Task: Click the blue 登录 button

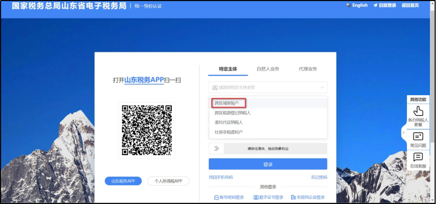Action: pos(268,164)
